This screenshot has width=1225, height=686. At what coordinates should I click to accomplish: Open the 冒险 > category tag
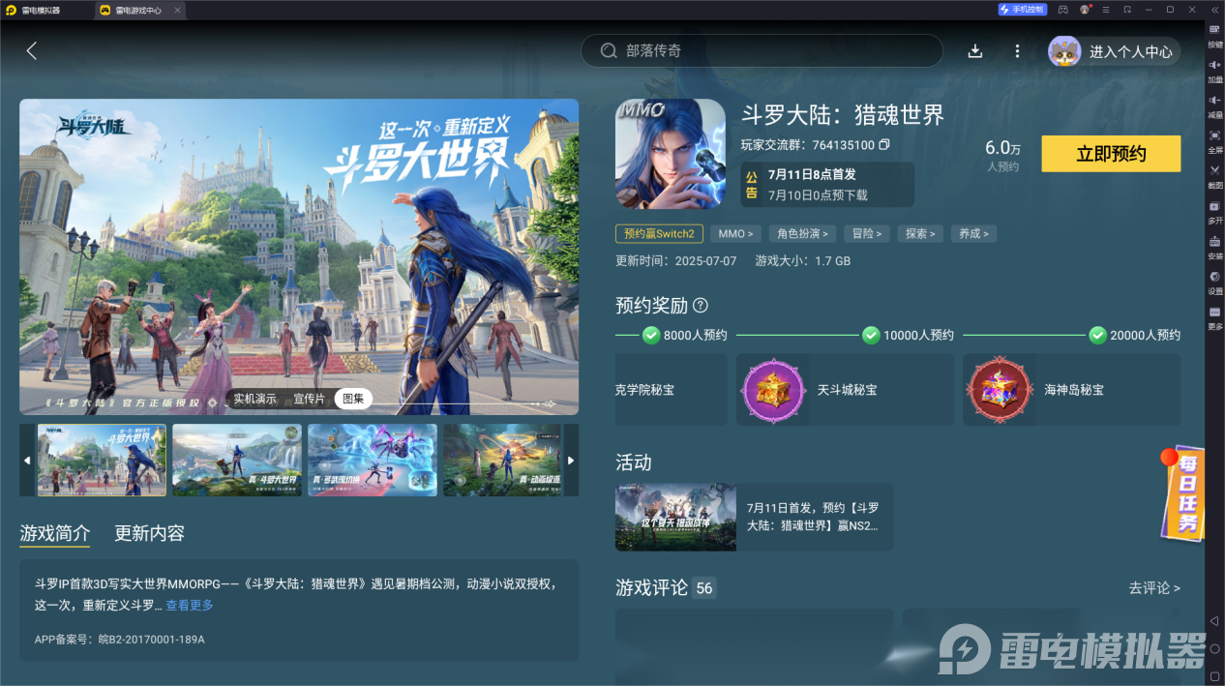(868, 234)
